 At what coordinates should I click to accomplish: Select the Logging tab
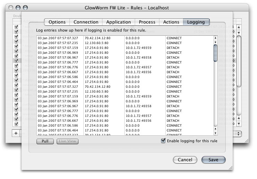tap(196, 22)
